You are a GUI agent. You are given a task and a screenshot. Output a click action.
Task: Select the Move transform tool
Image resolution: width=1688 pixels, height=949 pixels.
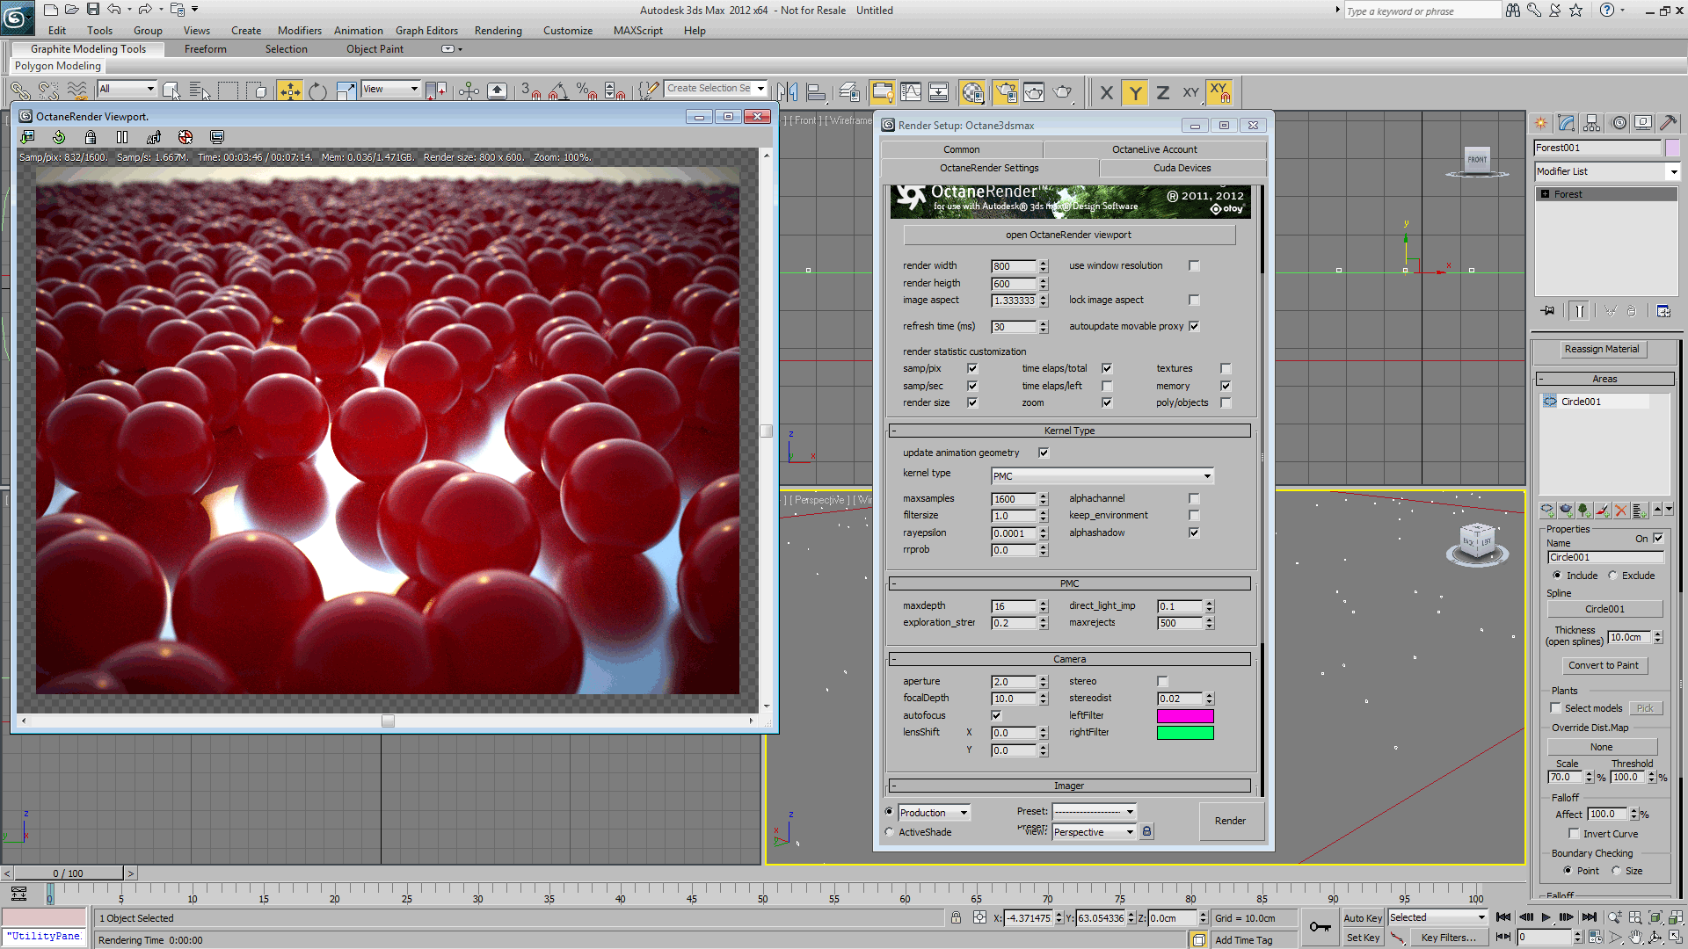pos(289,91)
